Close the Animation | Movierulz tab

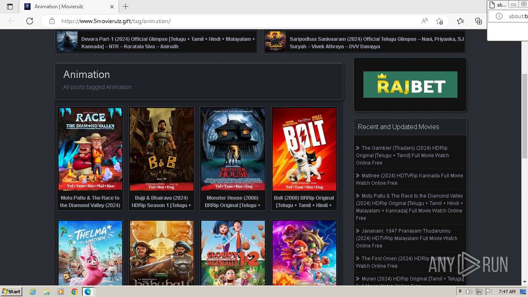point(112,7)
